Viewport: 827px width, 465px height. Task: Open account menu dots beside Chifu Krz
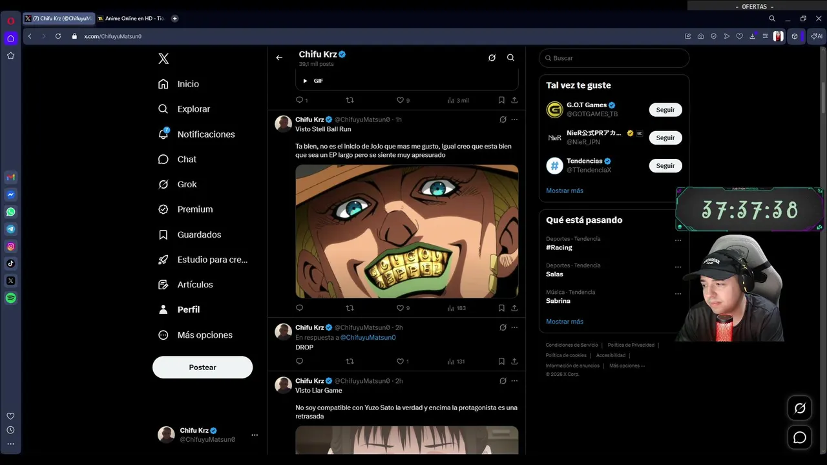[x=255, y=435]
